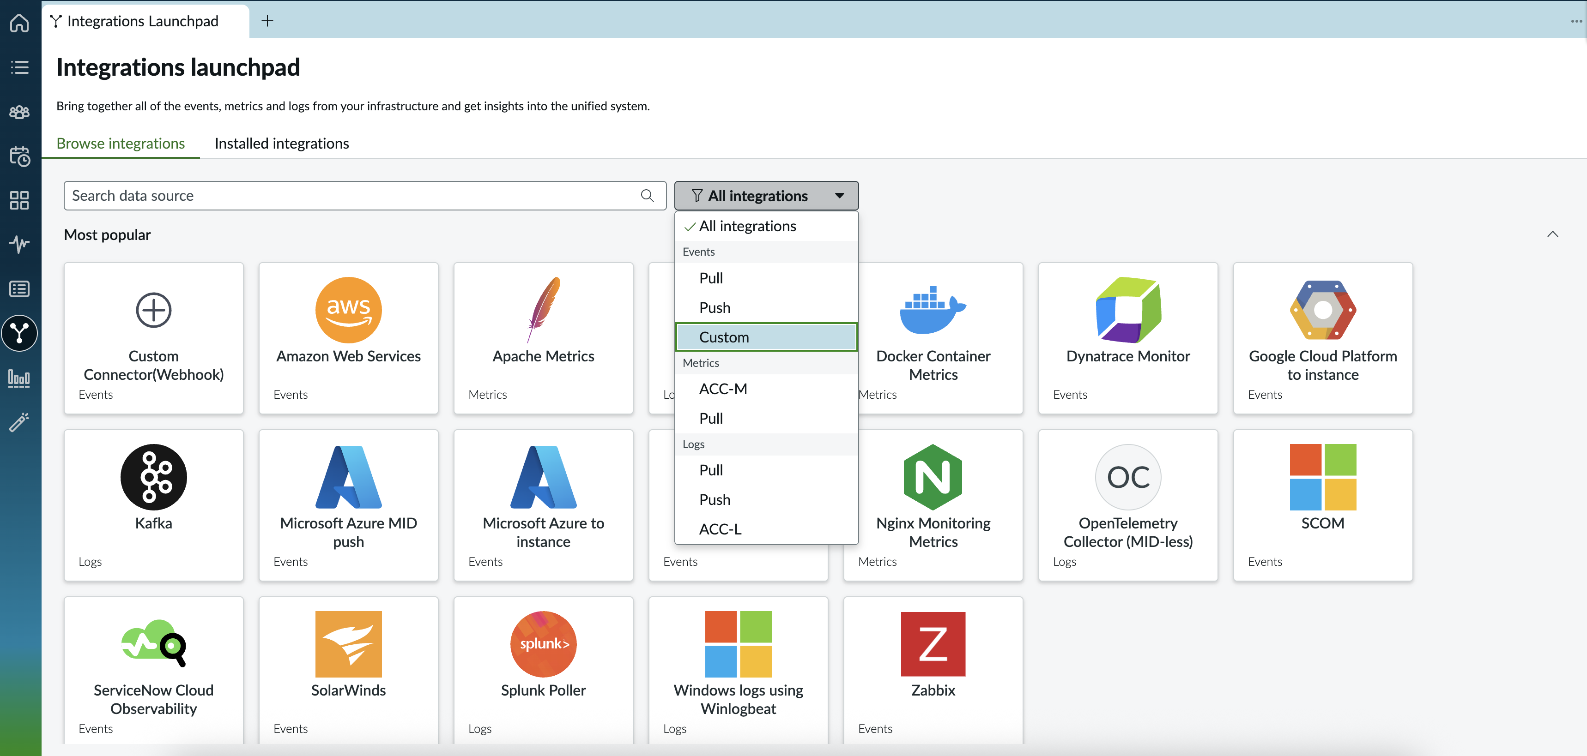Go to the Home icon in sidebar
This screenshot has height=756, width=1587.
tap(20, 23)
